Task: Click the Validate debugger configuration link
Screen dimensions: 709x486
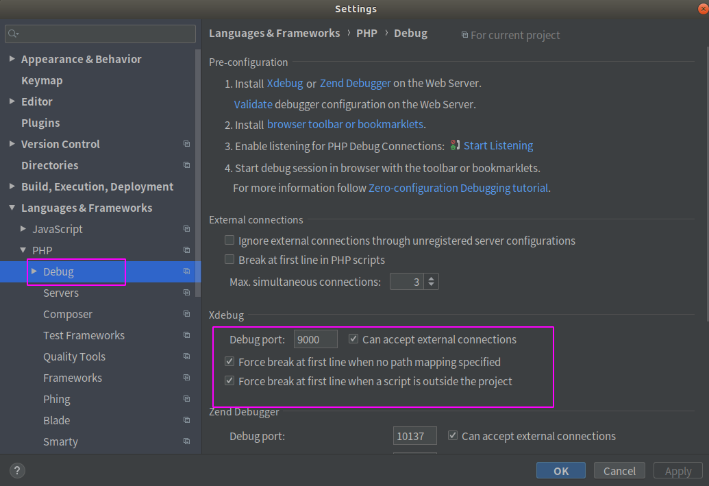Action: 253,104
